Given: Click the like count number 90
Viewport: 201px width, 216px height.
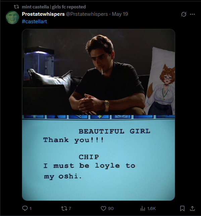Looking at the screenshot, I should coord(111,209).
